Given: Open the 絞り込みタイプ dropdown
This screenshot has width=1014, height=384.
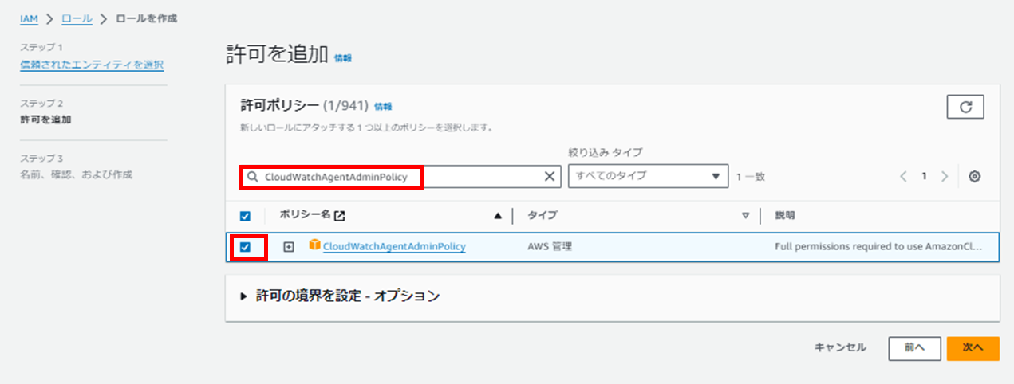Looking at the screenshot, I should point(649,176).
